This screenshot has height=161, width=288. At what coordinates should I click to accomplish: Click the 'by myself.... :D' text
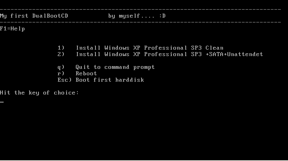coord(137,16)
